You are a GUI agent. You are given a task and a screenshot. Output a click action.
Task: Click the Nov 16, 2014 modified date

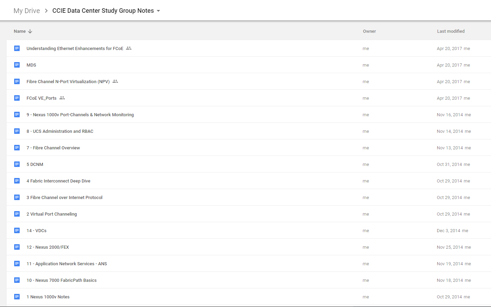tap(450, 115)
